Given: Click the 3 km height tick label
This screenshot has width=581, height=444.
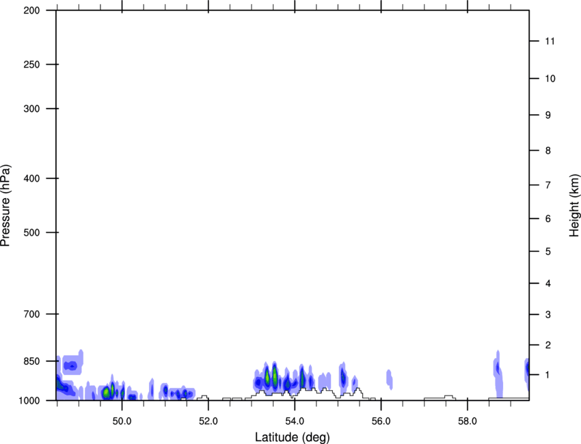Looking at the screenshot, I should pyautogui.click(x=548, y=314).
